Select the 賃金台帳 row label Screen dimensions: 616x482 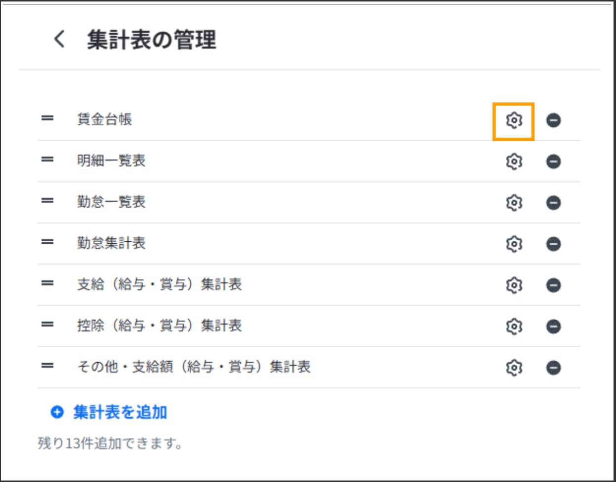(104, 119)
